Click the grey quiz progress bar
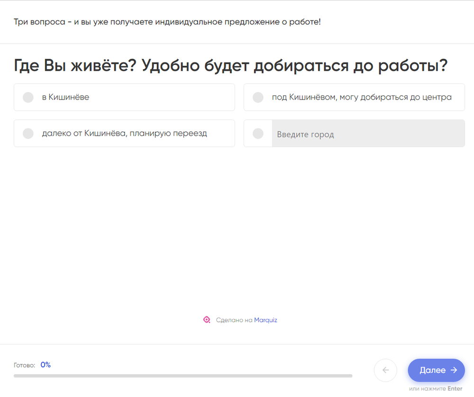Screen dimensions: 474x397 coord(183,376)
